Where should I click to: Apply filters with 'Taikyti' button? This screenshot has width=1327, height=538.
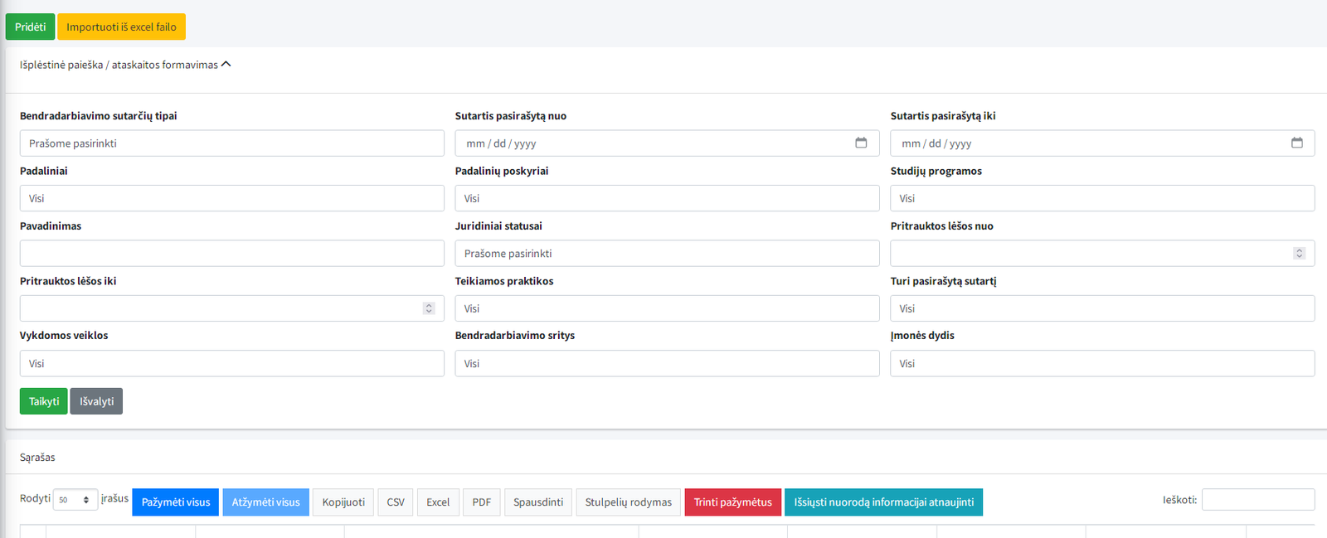[x=44, y=401]
